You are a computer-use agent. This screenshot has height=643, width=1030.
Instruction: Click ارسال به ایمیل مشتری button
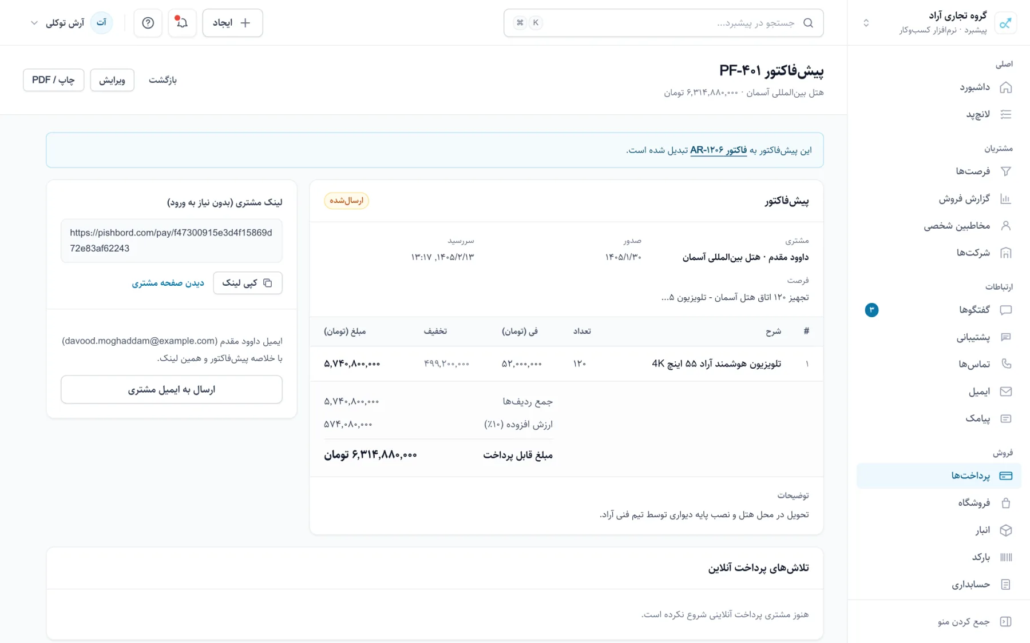tap(172, 389)
